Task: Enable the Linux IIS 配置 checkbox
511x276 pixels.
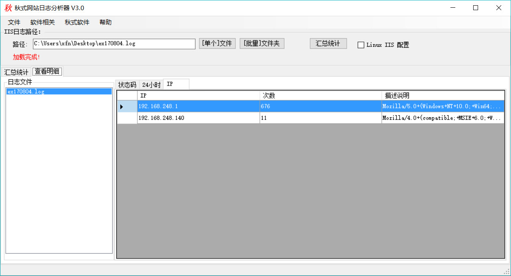Action: click(361, 45)
